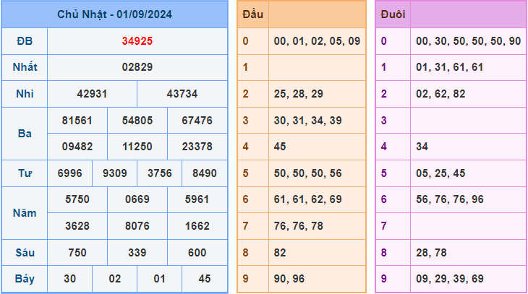Screen dimensions: 528x294
Task: Select first prize number 02829
Action: coord(137,67)
